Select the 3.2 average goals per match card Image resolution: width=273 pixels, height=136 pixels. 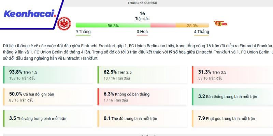coord(232,97)
